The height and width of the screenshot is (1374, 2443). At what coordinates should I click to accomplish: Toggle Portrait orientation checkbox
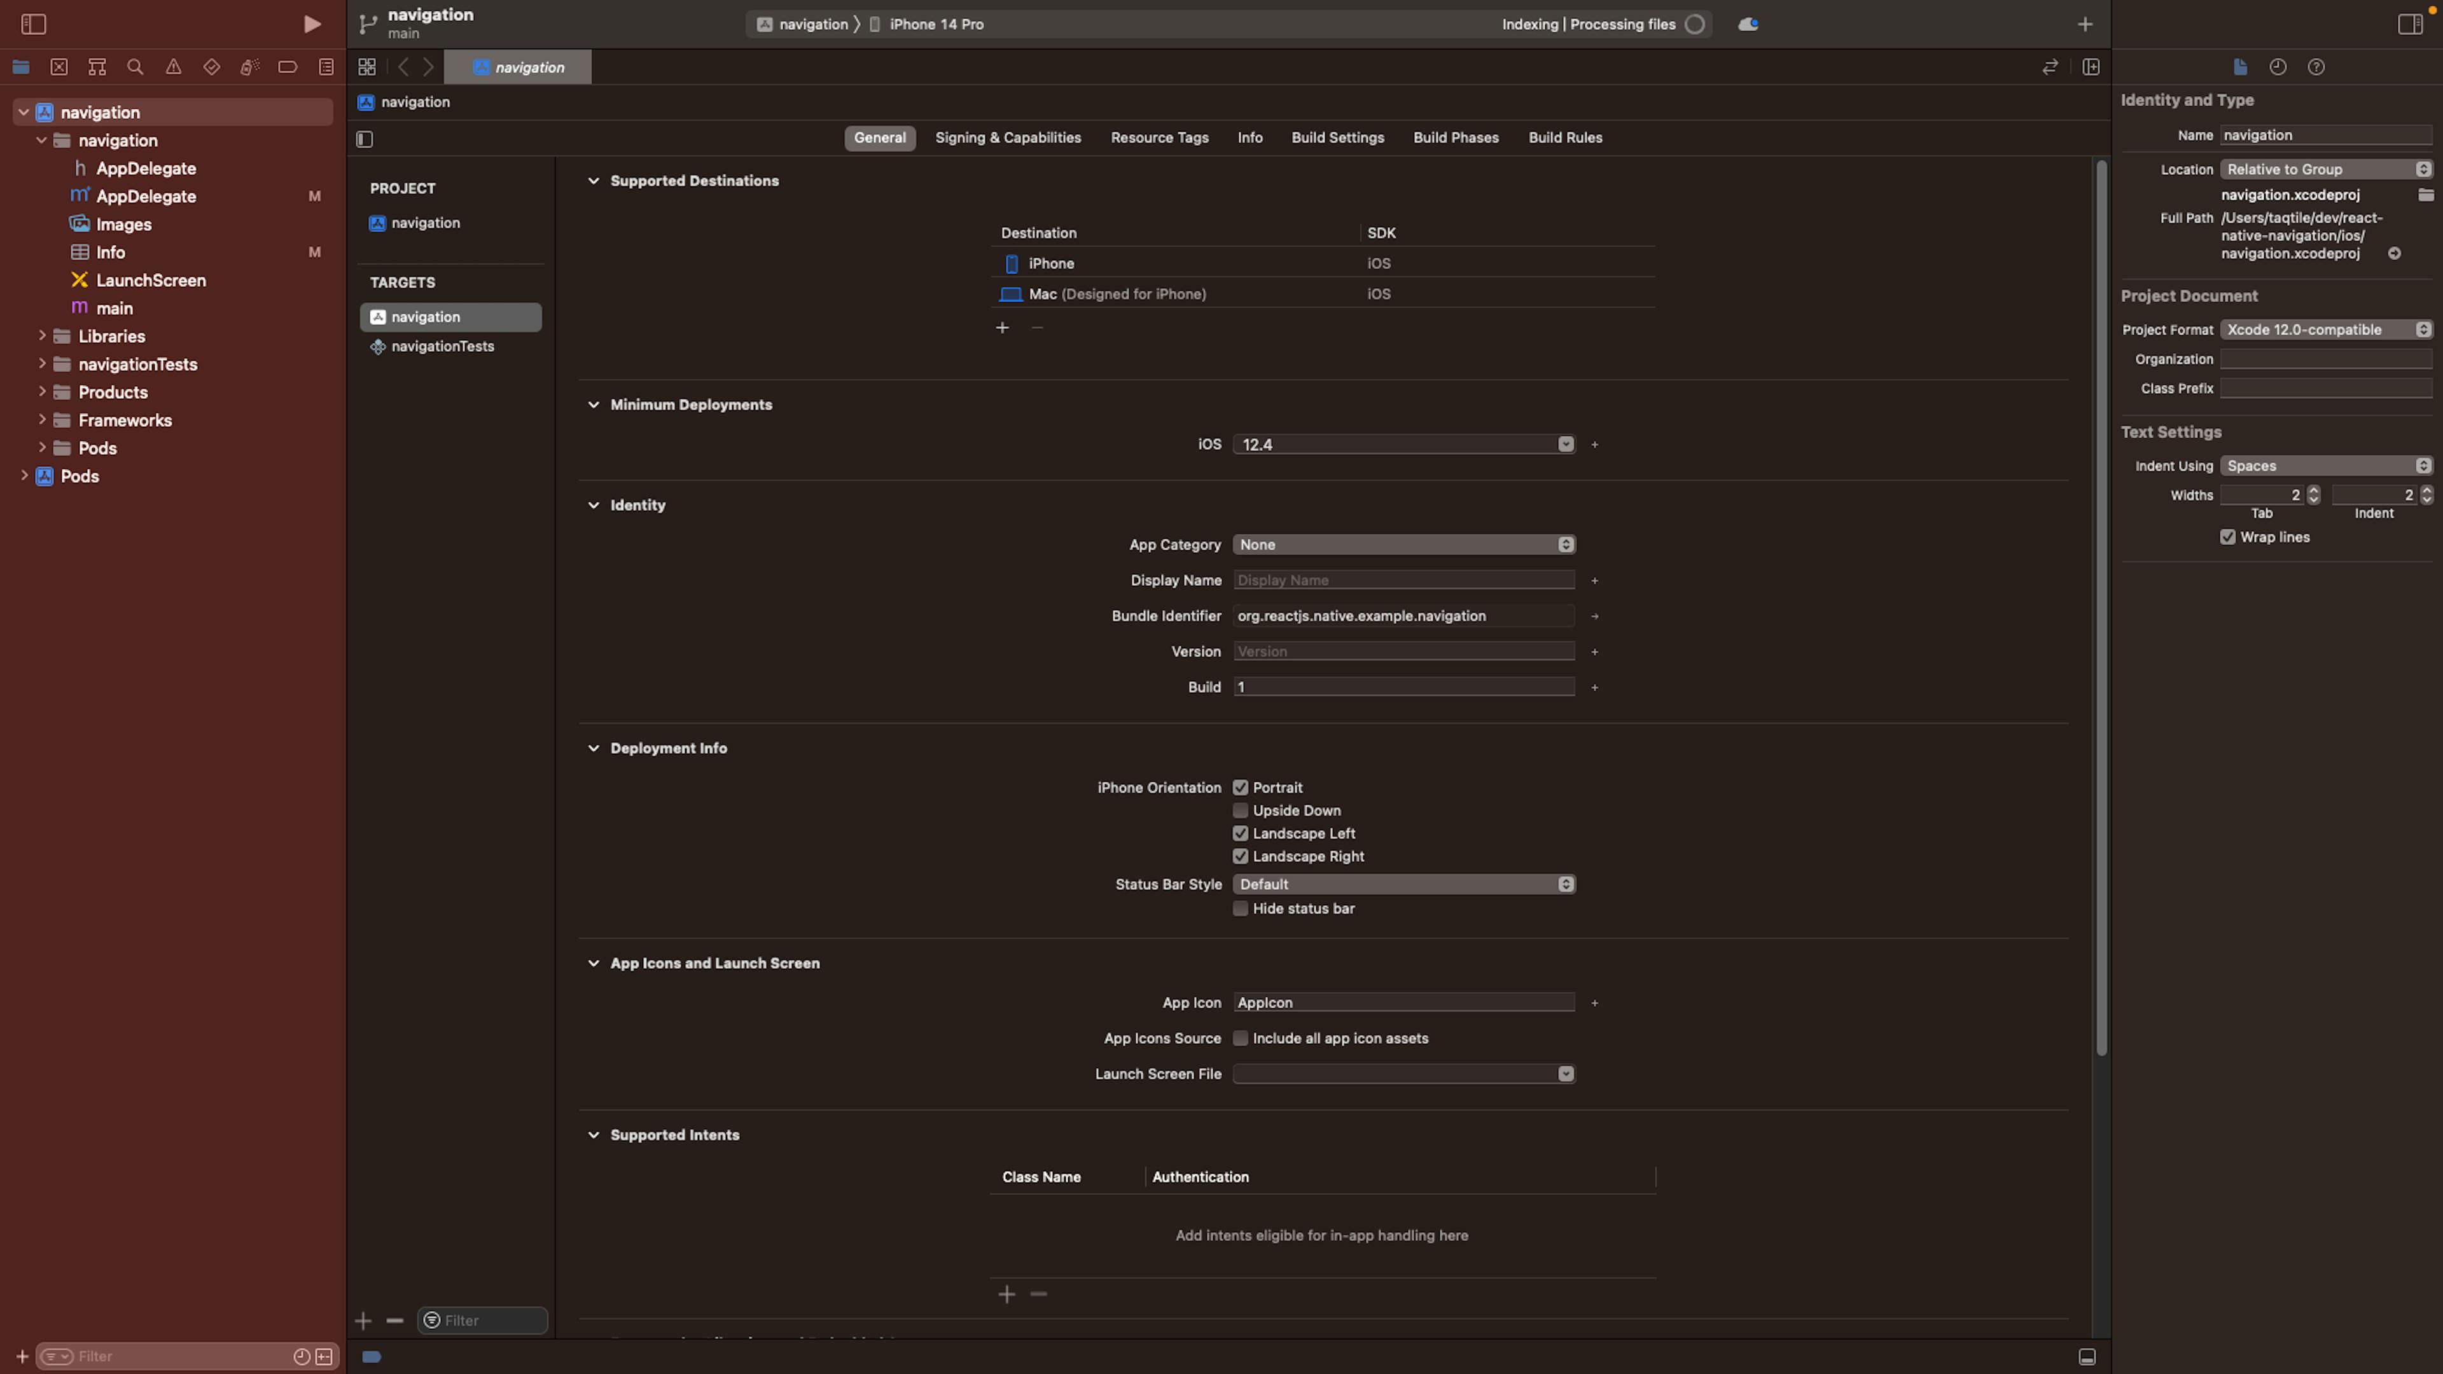click(x=1239, y=787)
